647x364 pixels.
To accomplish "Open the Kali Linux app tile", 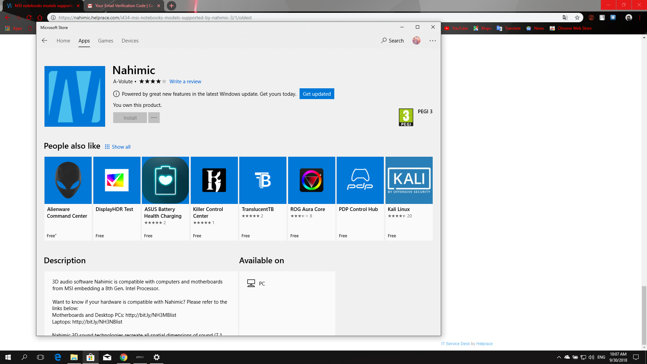I will point(409,180).
